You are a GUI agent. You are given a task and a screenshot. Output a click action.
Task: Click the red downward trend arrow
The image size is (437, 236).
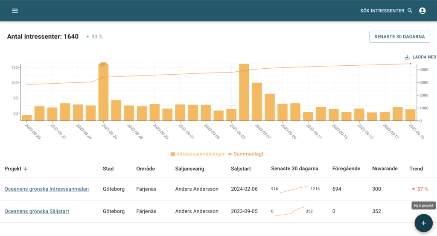413,189
